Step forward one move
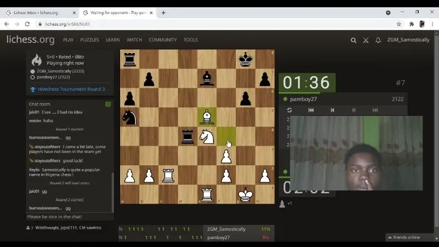439x247 pixels. click(354, 110)
